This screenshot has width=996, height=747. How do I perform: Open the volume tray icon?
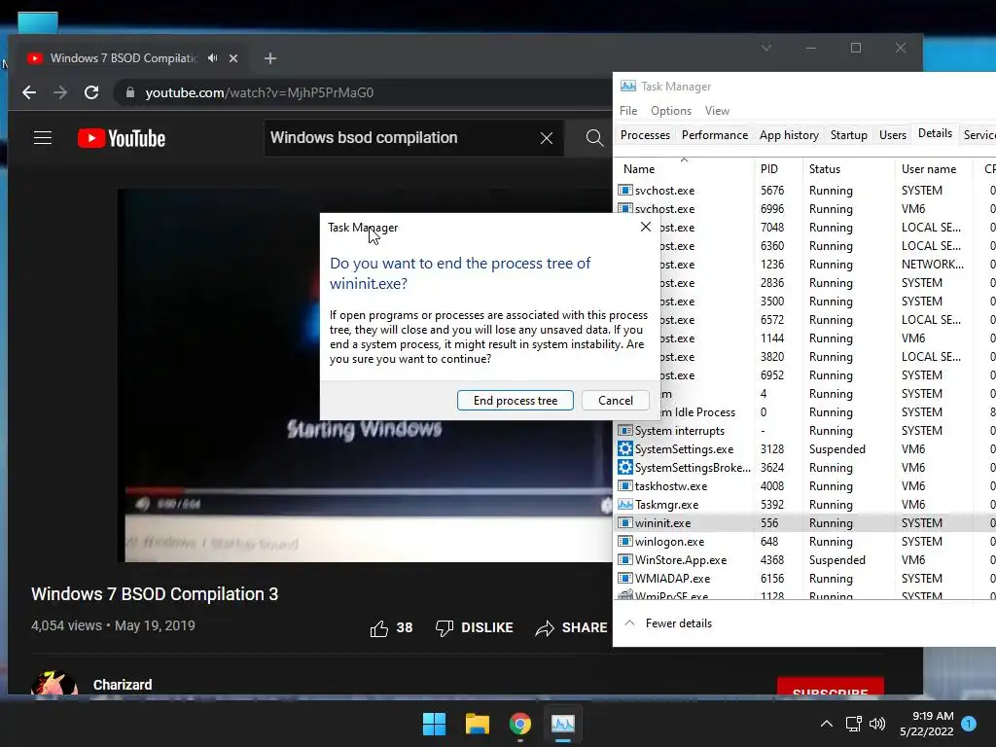click(877, 724)
